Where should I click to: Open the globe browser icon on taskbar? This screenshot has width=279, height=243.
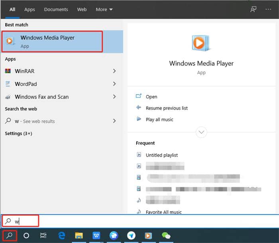click(x=114, y=235)
